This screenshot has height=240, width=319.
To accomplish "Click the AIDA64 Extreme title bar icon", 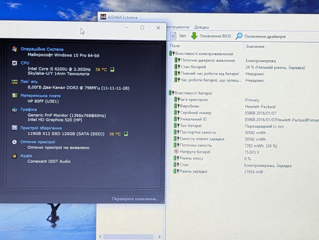I will click(x=103, y=17).
